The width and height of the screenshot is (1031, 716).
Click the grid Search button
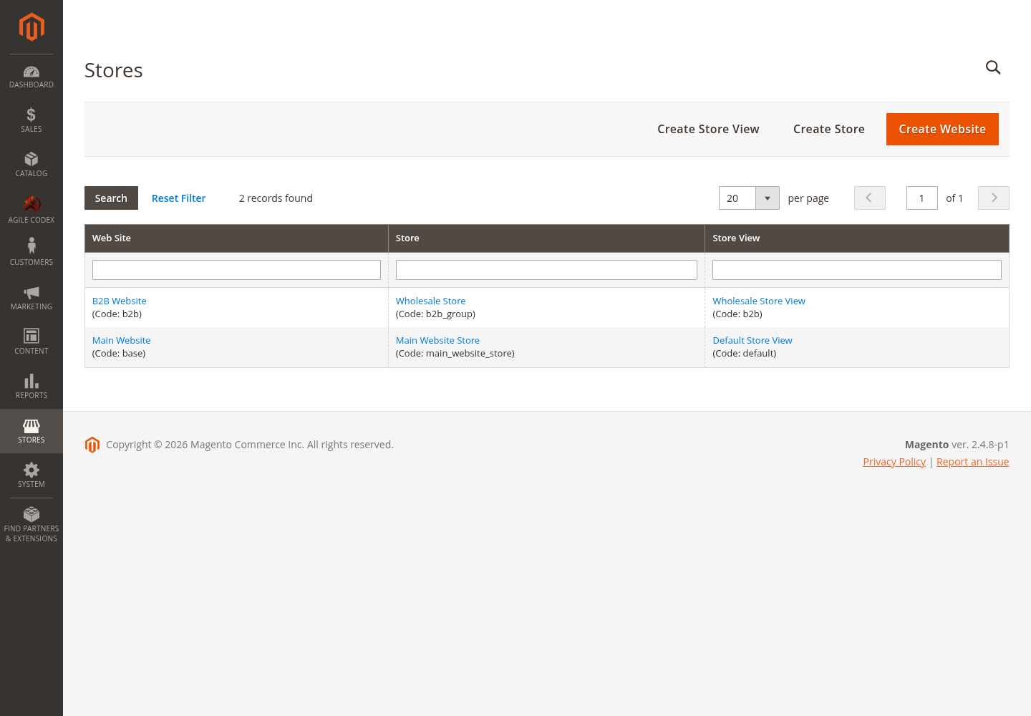[x=111, y=198]
